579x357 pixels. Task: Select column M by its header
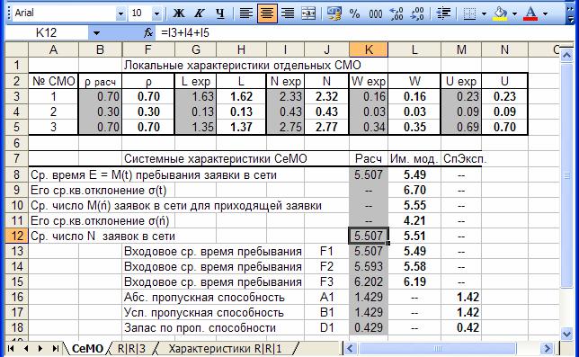(461, 49)
